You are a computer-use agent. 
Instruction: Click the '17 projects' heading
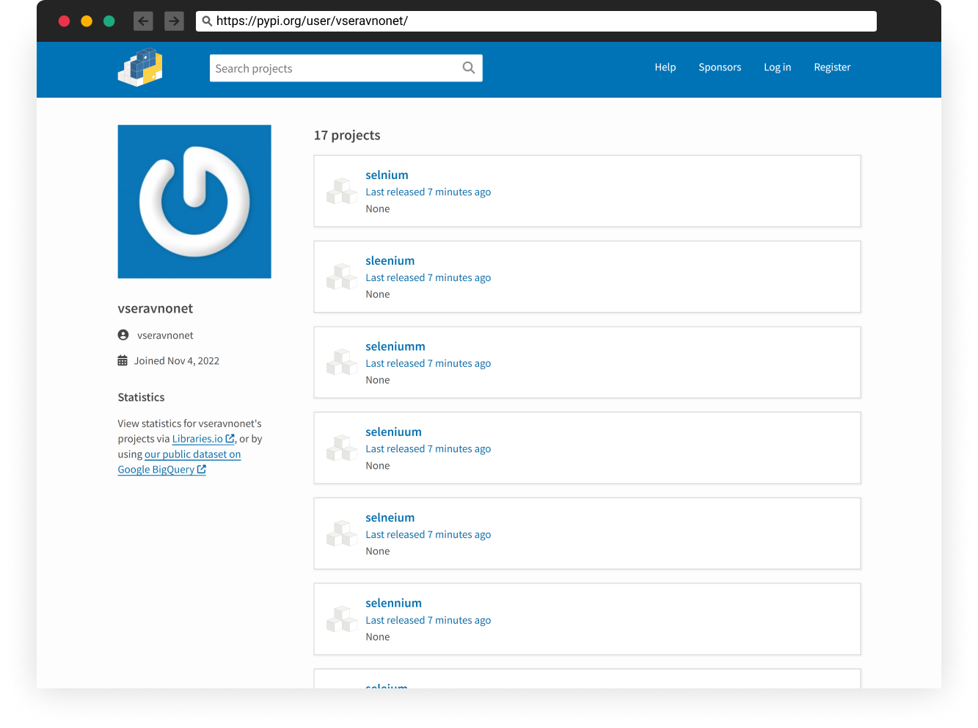coord(347,135)
